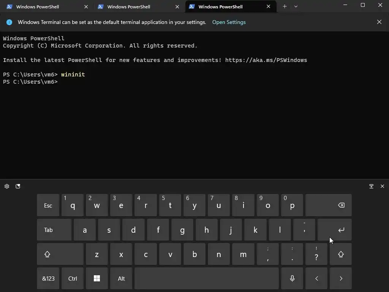Viewport: 389px width, 292px height.
Task: Tap the x key
Action: point(121,254)
